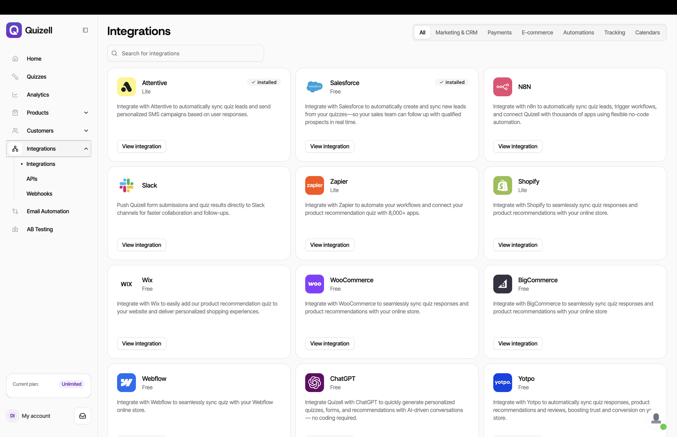
Task: Click the DI account avatar
Action: 12,416
